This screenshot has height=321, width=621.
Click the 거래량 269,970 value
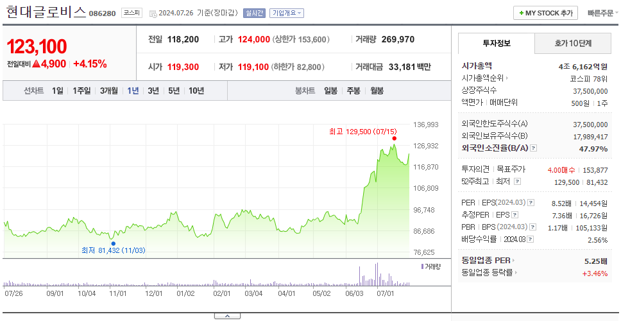398,40
